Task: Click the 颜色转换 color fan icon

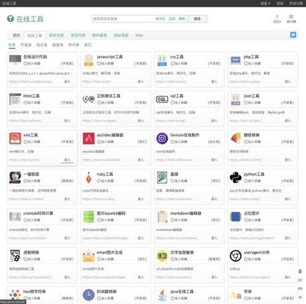Action: pos(235,138)
